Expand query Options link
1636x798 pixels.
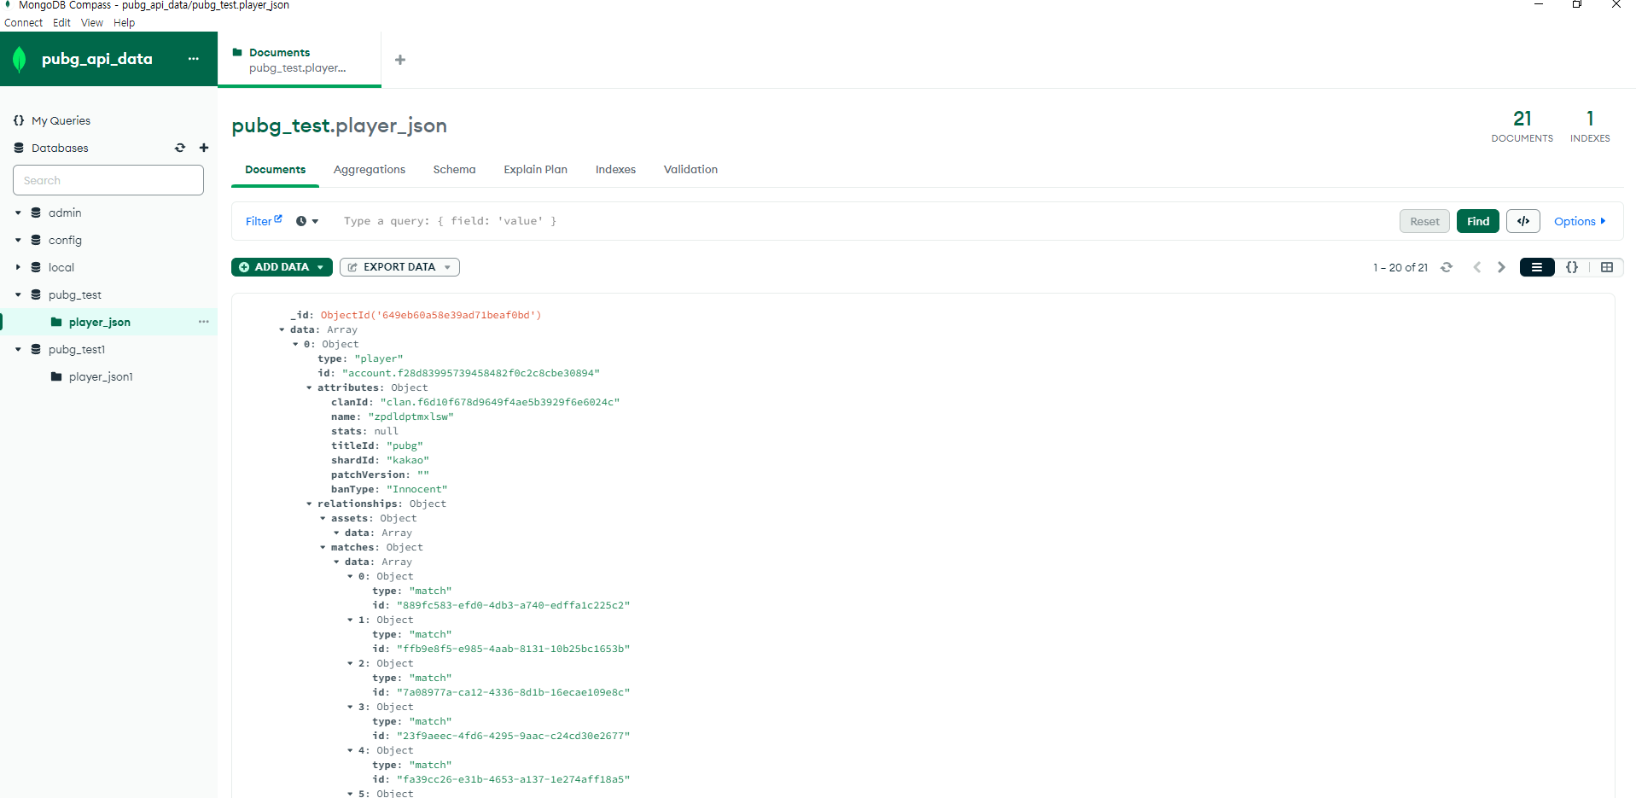pyautogui.click(x=1580, y=221)
